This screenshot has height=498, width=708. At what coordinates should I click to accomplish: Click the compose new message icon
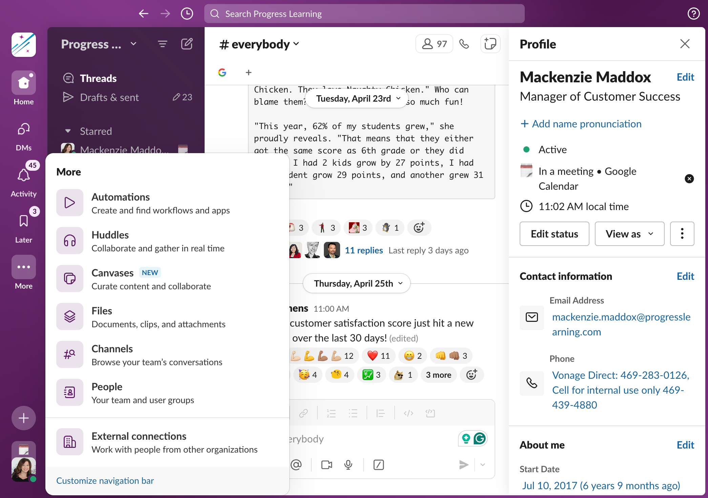[x=187, y=44]
